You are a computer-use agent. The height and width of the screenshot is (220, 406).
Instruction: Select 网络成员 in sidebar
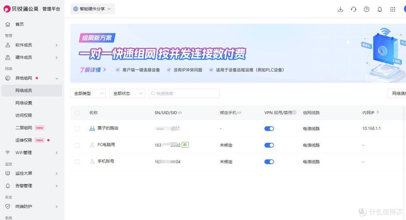coord(32,90)
